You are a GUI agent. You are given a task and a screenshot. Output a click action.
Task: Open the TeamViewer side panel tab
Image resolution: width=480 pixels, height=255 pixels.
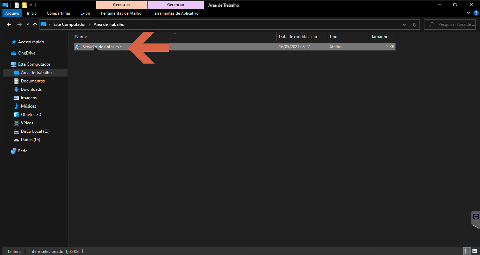pos(475,220)
